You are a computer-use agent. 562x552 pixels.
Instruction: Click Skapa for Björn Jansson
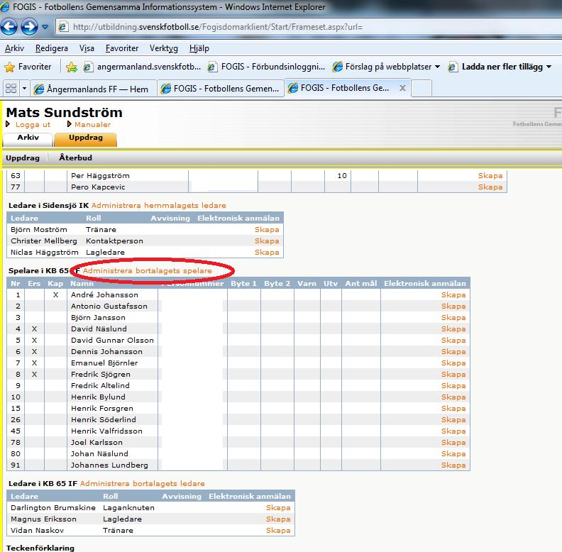[x=453, y=318]
